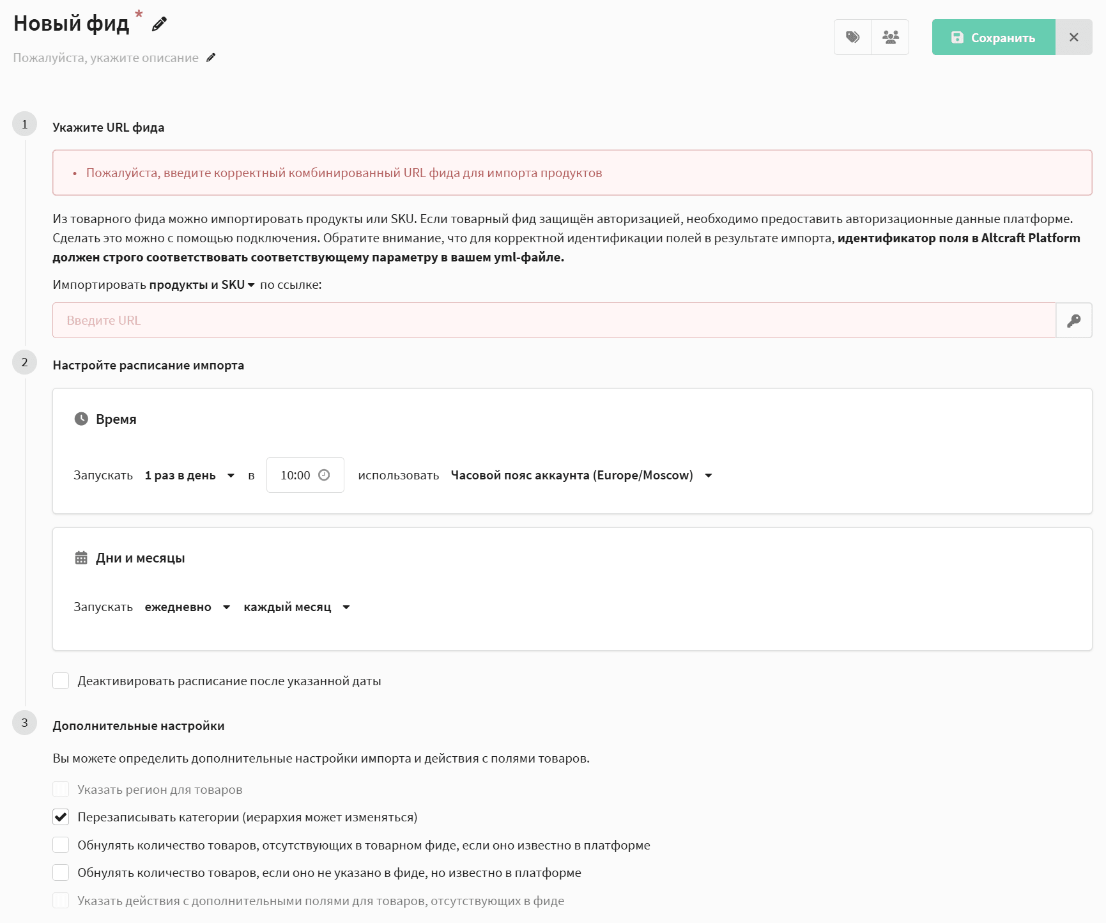Enable deactivating schedule after specified date

coord(61,681)
